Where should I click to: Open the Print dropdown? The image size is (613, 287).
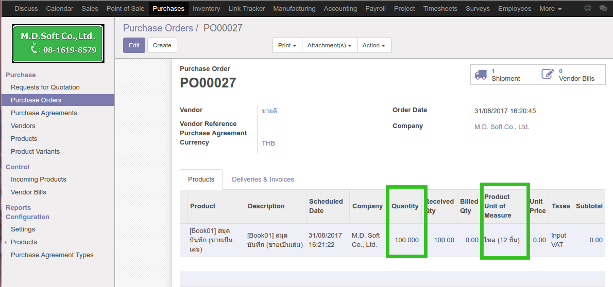coord(287,45)
